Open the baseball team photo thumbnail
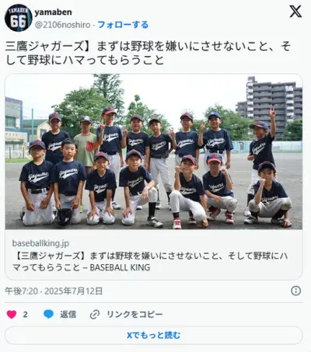Image resolution: width=311 pixels, height=352 pixels. [154, 152]
